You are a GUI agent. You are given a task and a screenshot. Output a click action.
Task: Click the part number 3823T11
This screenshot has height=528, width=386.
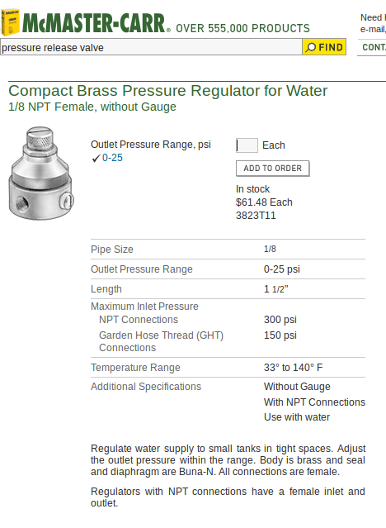click(256, 216)
